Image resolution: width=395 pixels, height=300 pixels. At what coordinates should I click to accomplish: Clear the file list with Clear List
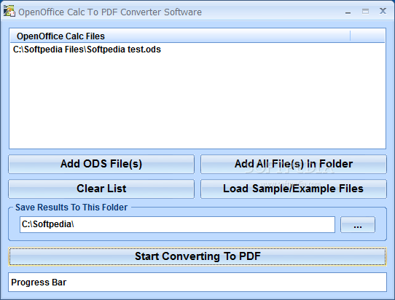pos(101,189)
